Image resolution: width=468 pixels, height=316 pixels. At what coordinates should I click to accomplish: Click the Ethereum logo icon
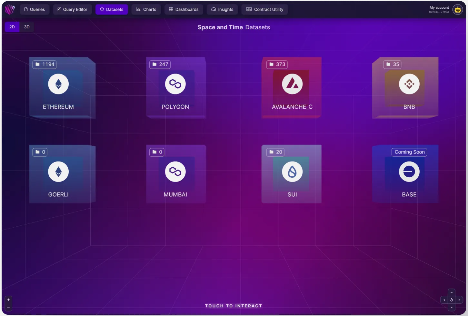point(58,84)
